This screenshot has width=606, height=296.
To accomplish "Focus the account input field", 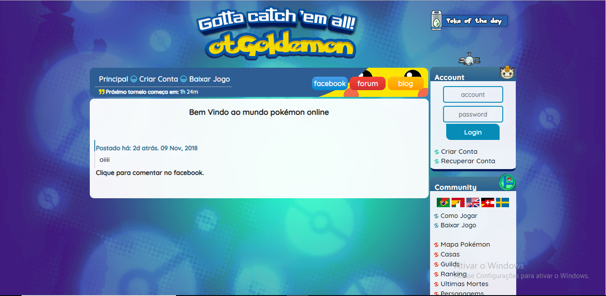I will pos(473,95).
